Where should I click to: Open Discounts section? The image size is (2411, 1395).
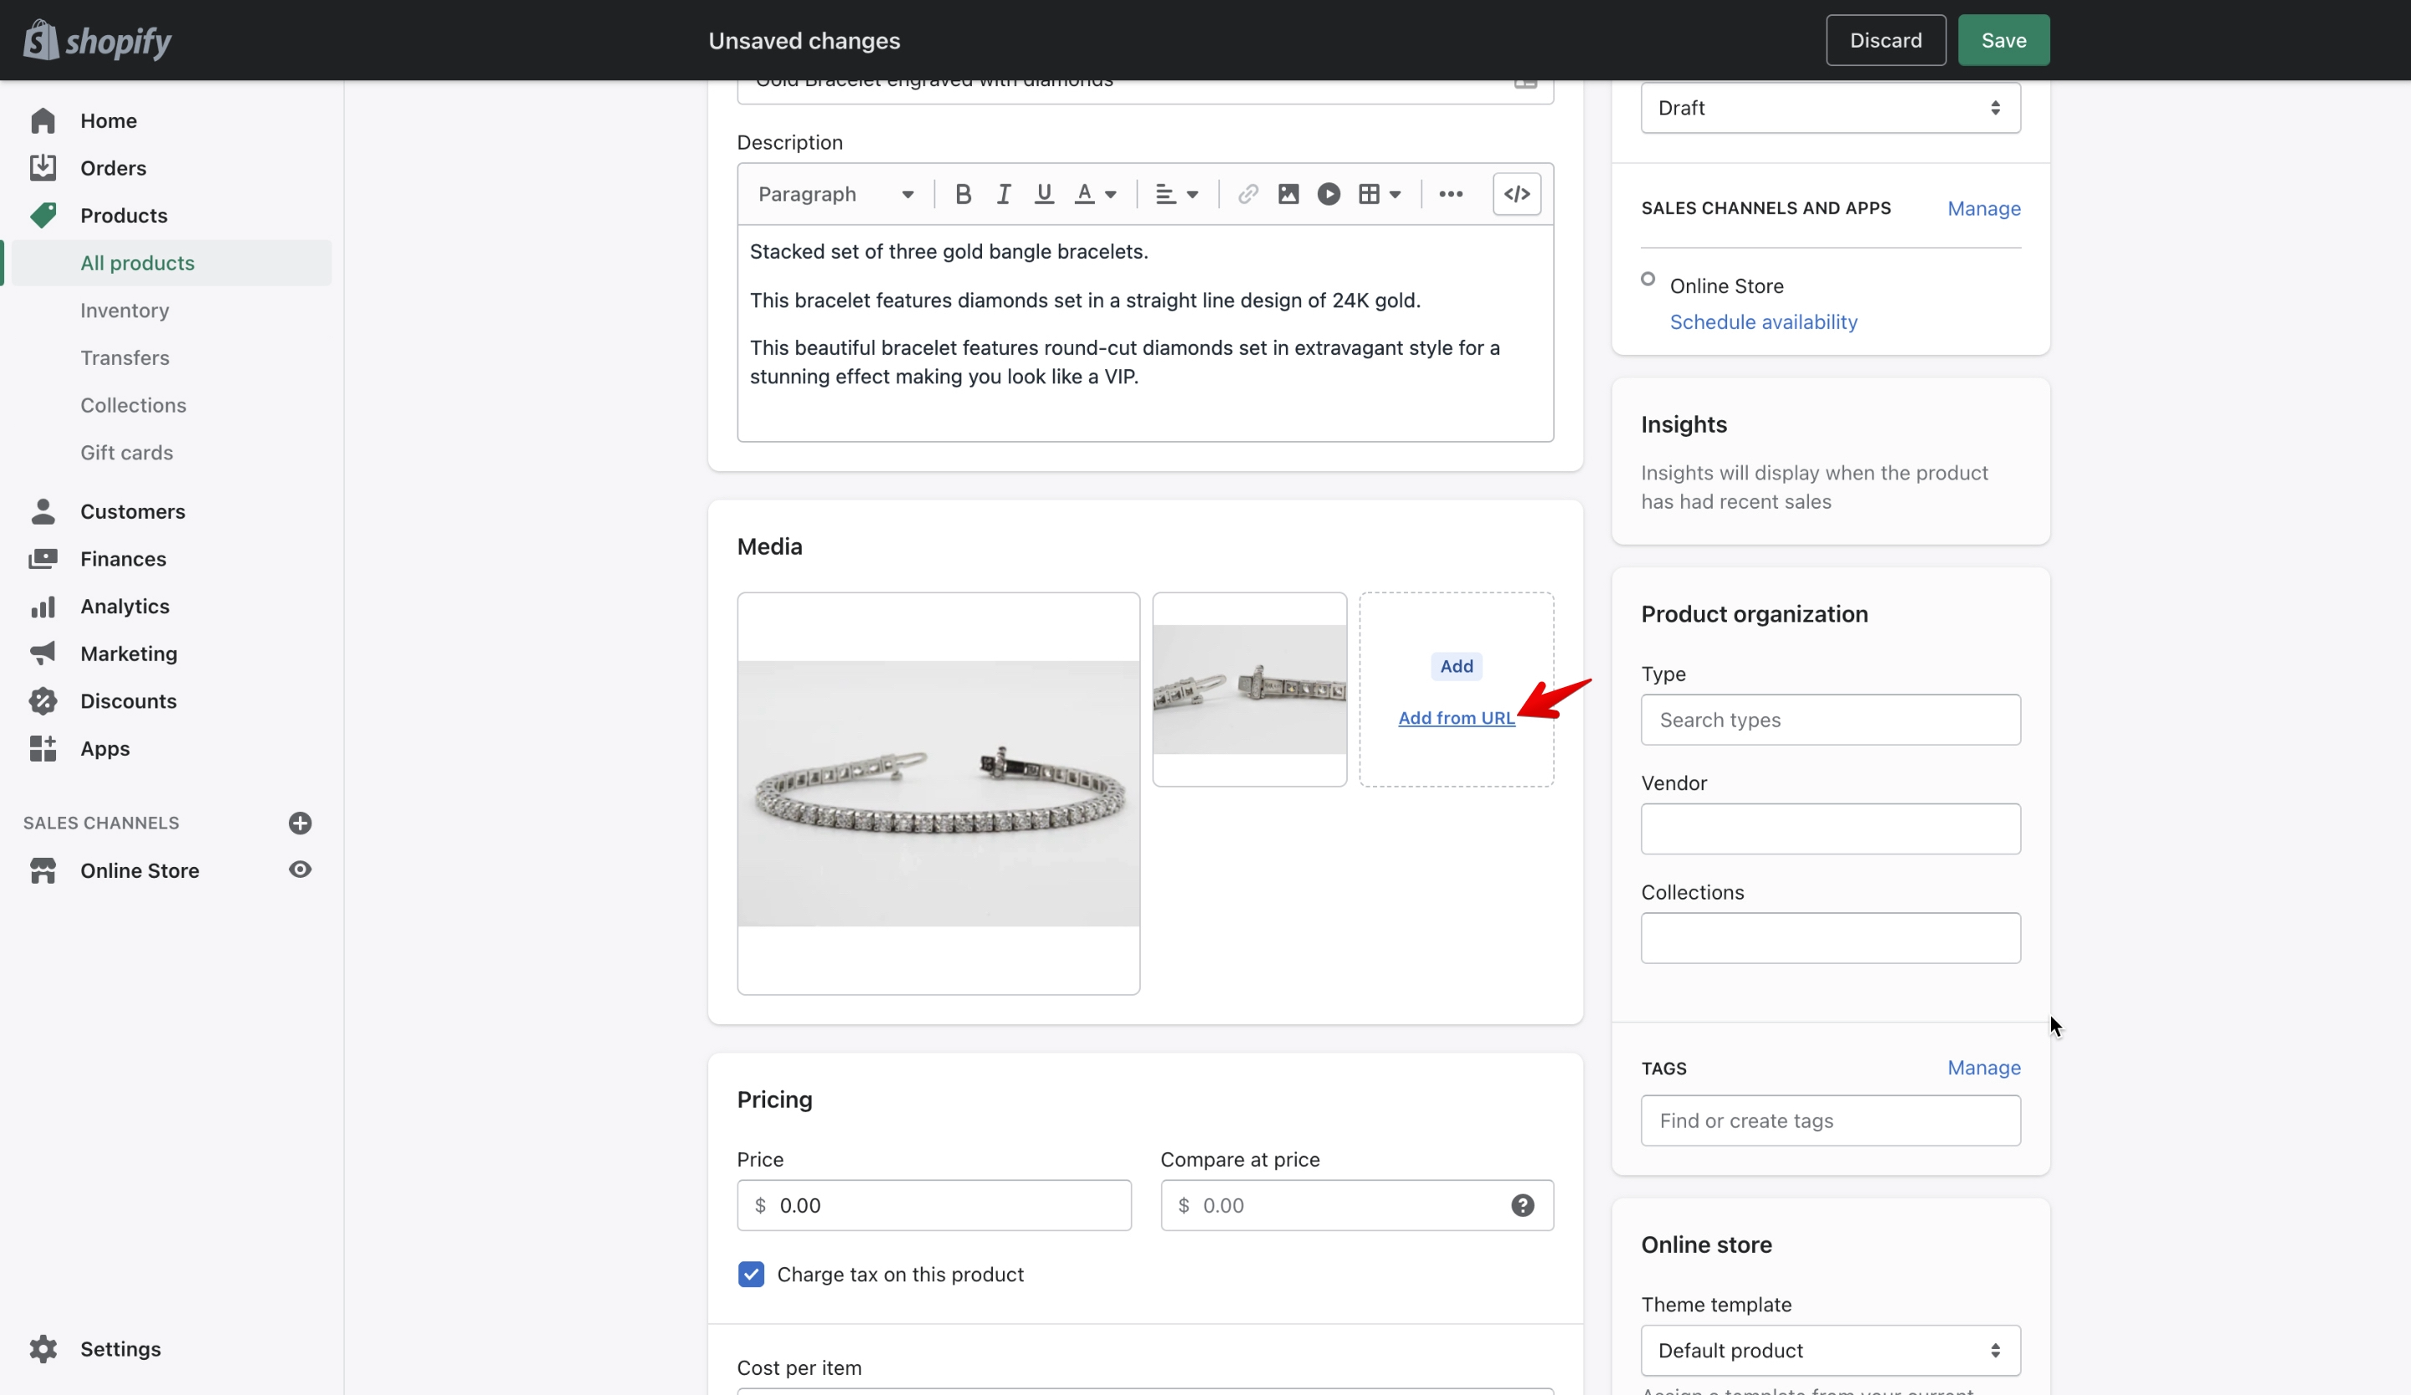pyautogui.click(x=128, y=700)
